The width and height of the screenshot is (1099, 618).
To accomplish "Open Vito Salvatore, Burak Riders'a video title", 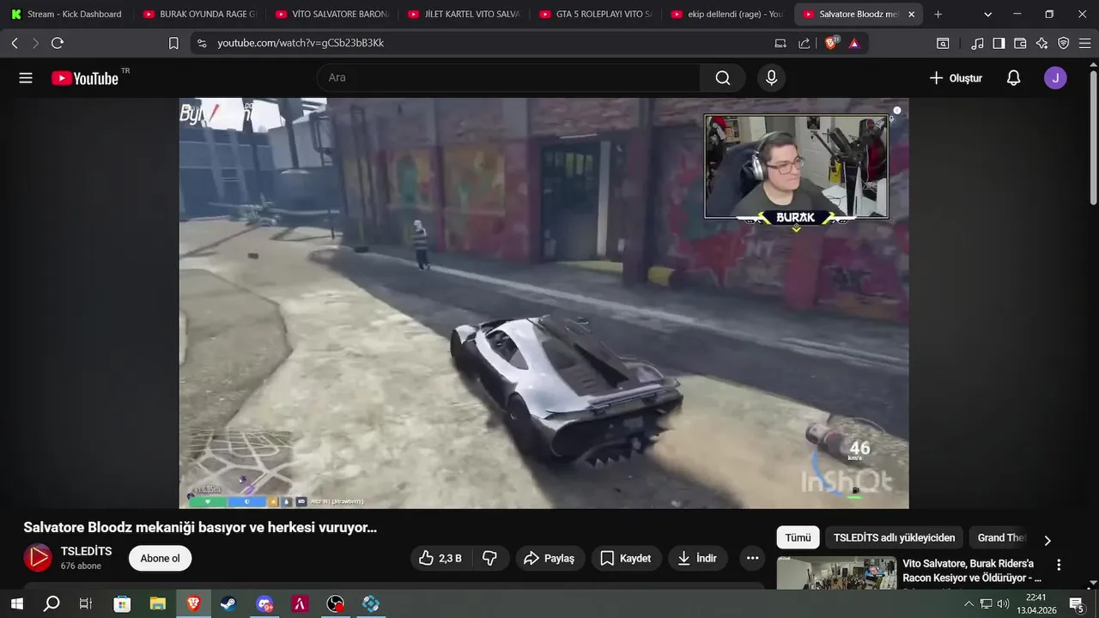I will pyautogui.click(x=971, y=571).
